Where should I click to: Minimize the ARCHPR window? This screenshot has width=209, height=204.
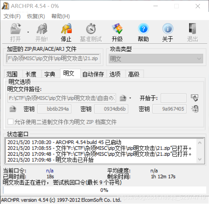click(156, 6)
